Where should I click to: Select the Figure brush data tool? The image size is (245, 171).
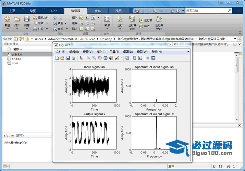117,58
